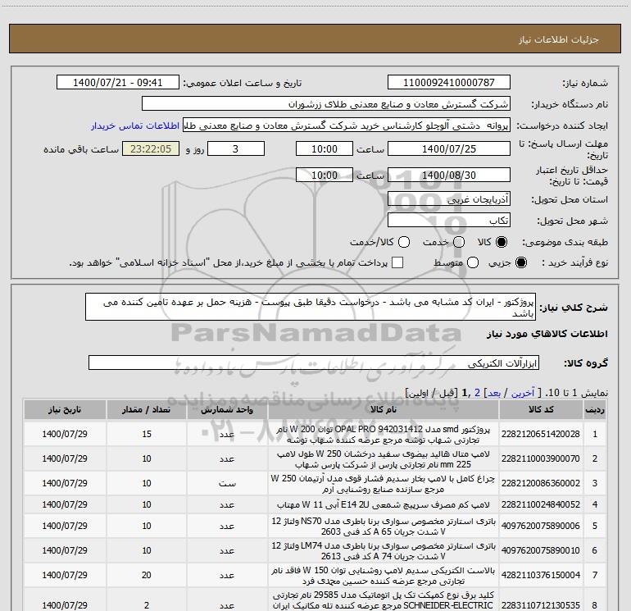This screenshot has height=611, width=631.
Task: Select the خدمت radio button
Action: (x=459, y=242)
